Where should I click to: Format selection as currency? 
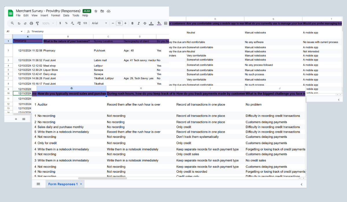point(60,23)
